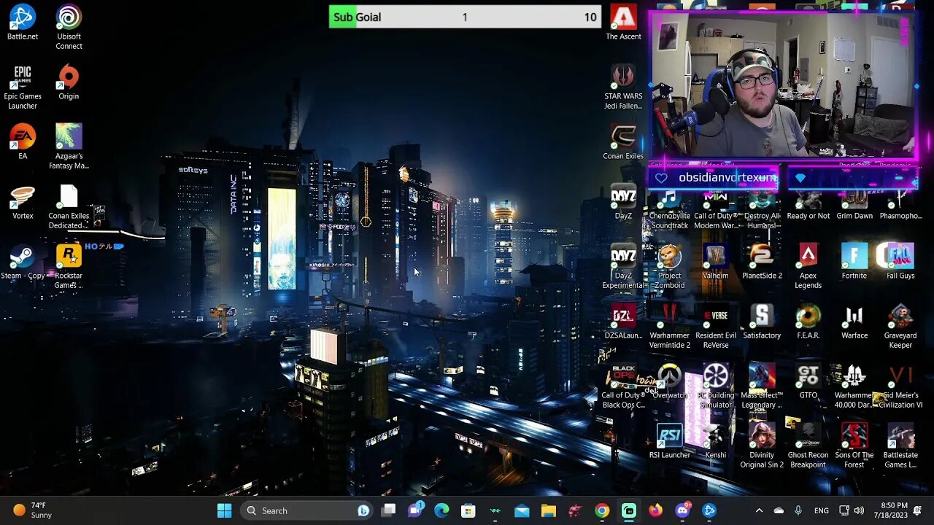Select the Chernobylite Soundtrack icon
Viewport: 934px width, 525px height.
669,211
